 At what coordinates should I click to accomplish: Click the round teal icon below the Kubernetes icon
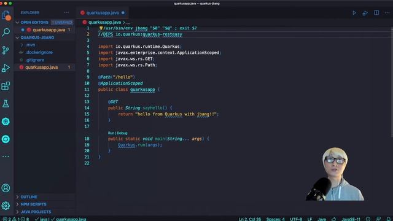click(x=6, y=139)
